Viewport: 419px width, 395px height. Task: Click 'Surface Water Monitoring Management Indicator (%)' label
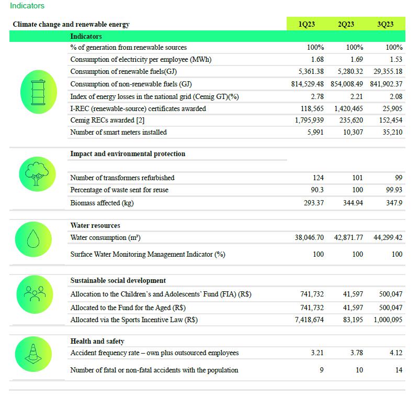(x=148, y=255)
